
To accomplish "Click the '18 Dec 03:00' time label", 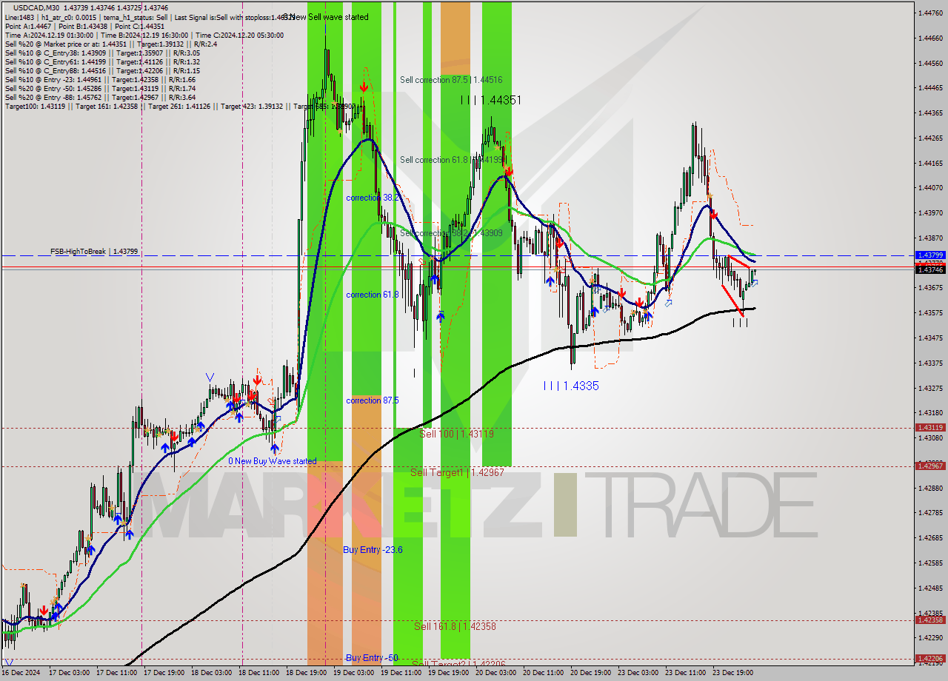I will tap(213, 673).
